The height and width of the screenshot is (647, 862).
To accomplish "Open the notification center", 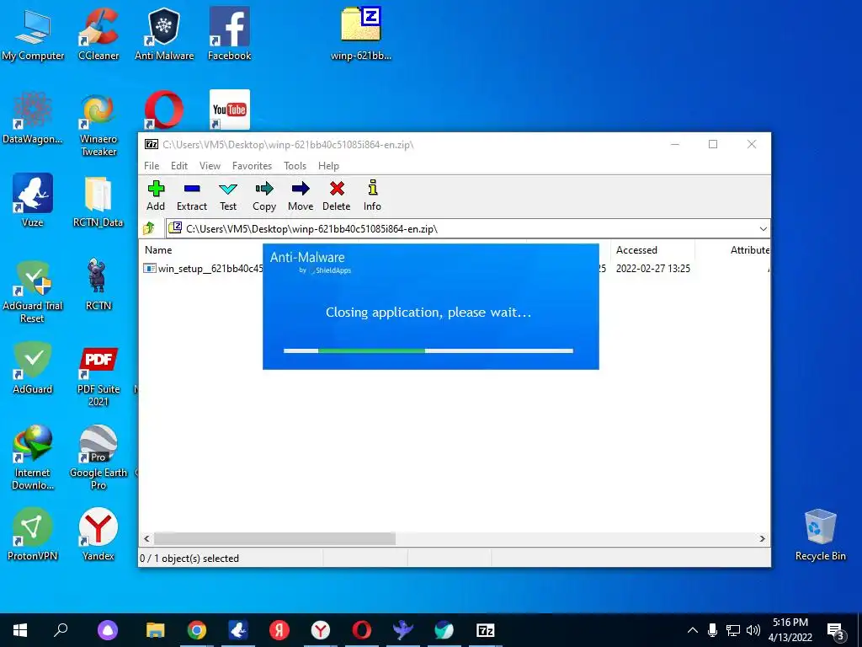I will [x=836, y=630].
